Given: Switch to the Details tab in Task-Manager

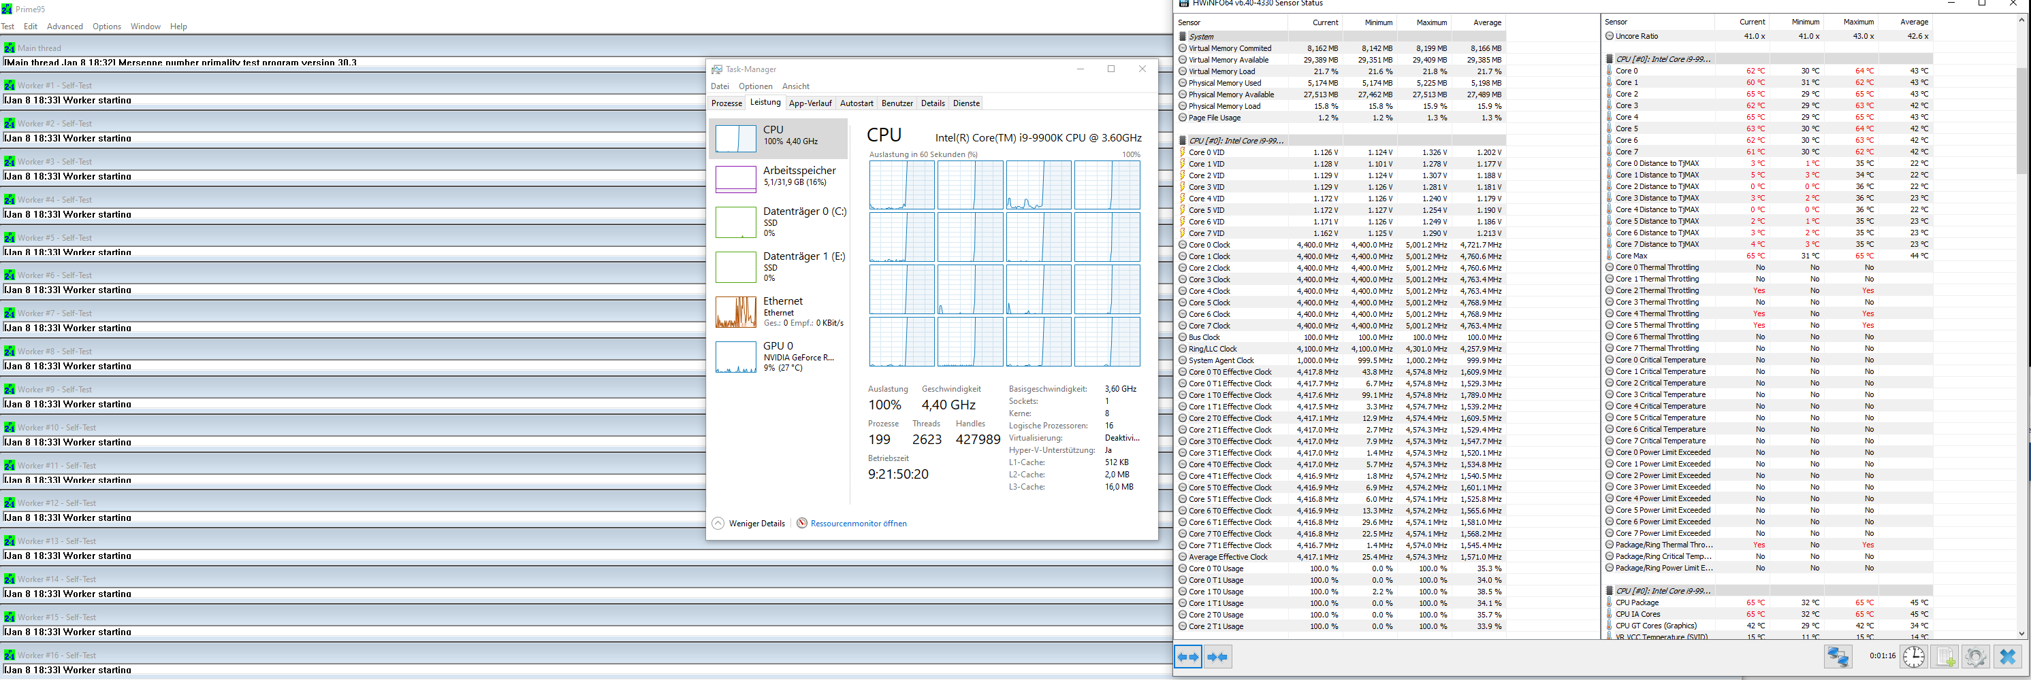Looking at the screenshot, I should coord(933,103).
